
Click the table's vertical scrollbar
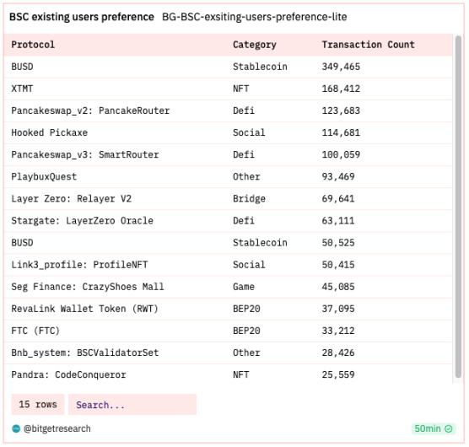[x=458, y=207]
